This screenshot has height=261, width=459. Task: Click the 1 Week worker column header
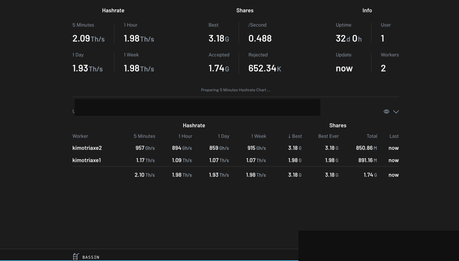tap(259, 136)
